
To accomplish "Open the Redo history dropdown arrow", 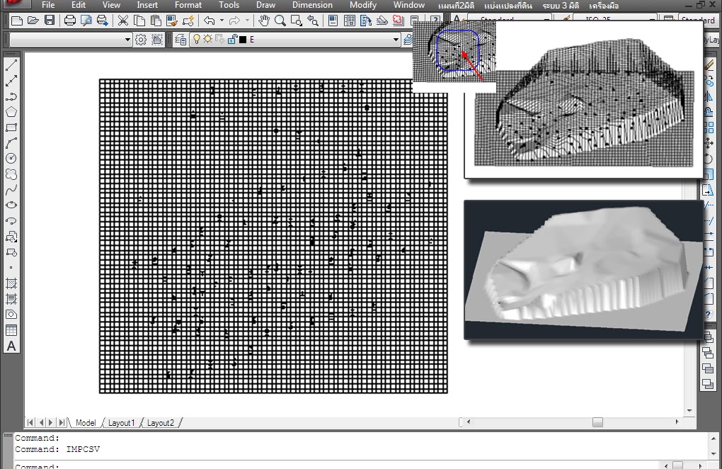I will tap(247, 21).
